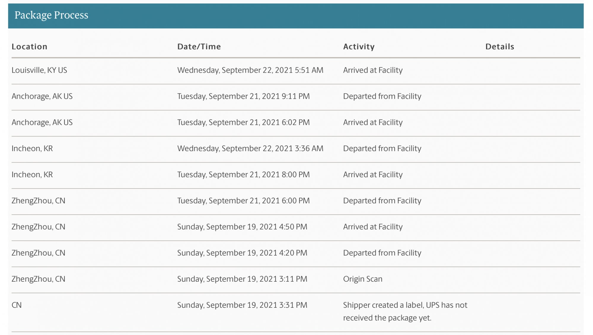Click the Anchorage 9:11 PM departure time
593x335 pixels.
(243, 96)
